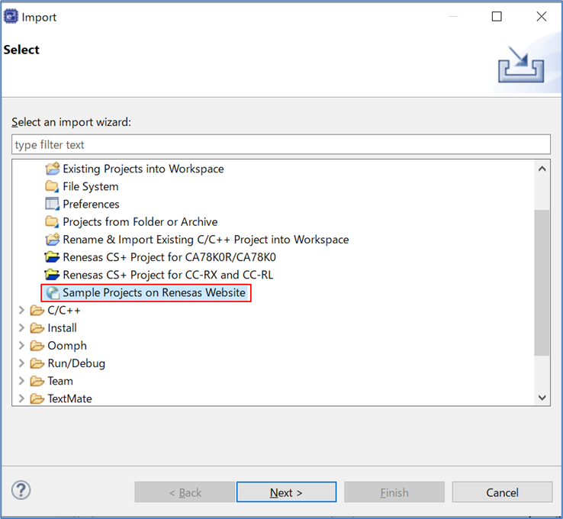Click the TextMate folder icon
Viewport: 563px width, 519px height.
[x=37, y=398]
